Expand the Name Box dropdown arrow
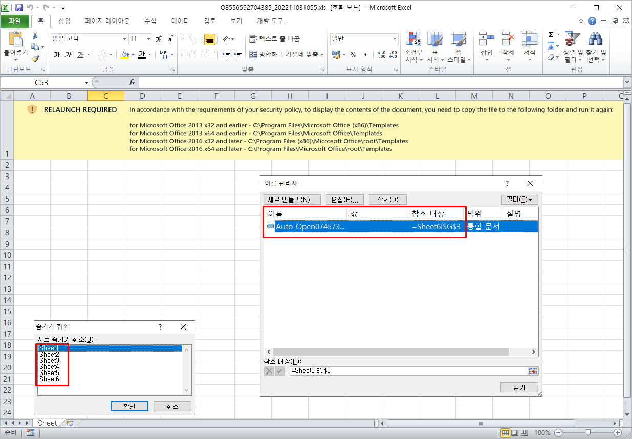 click(85, 82)
